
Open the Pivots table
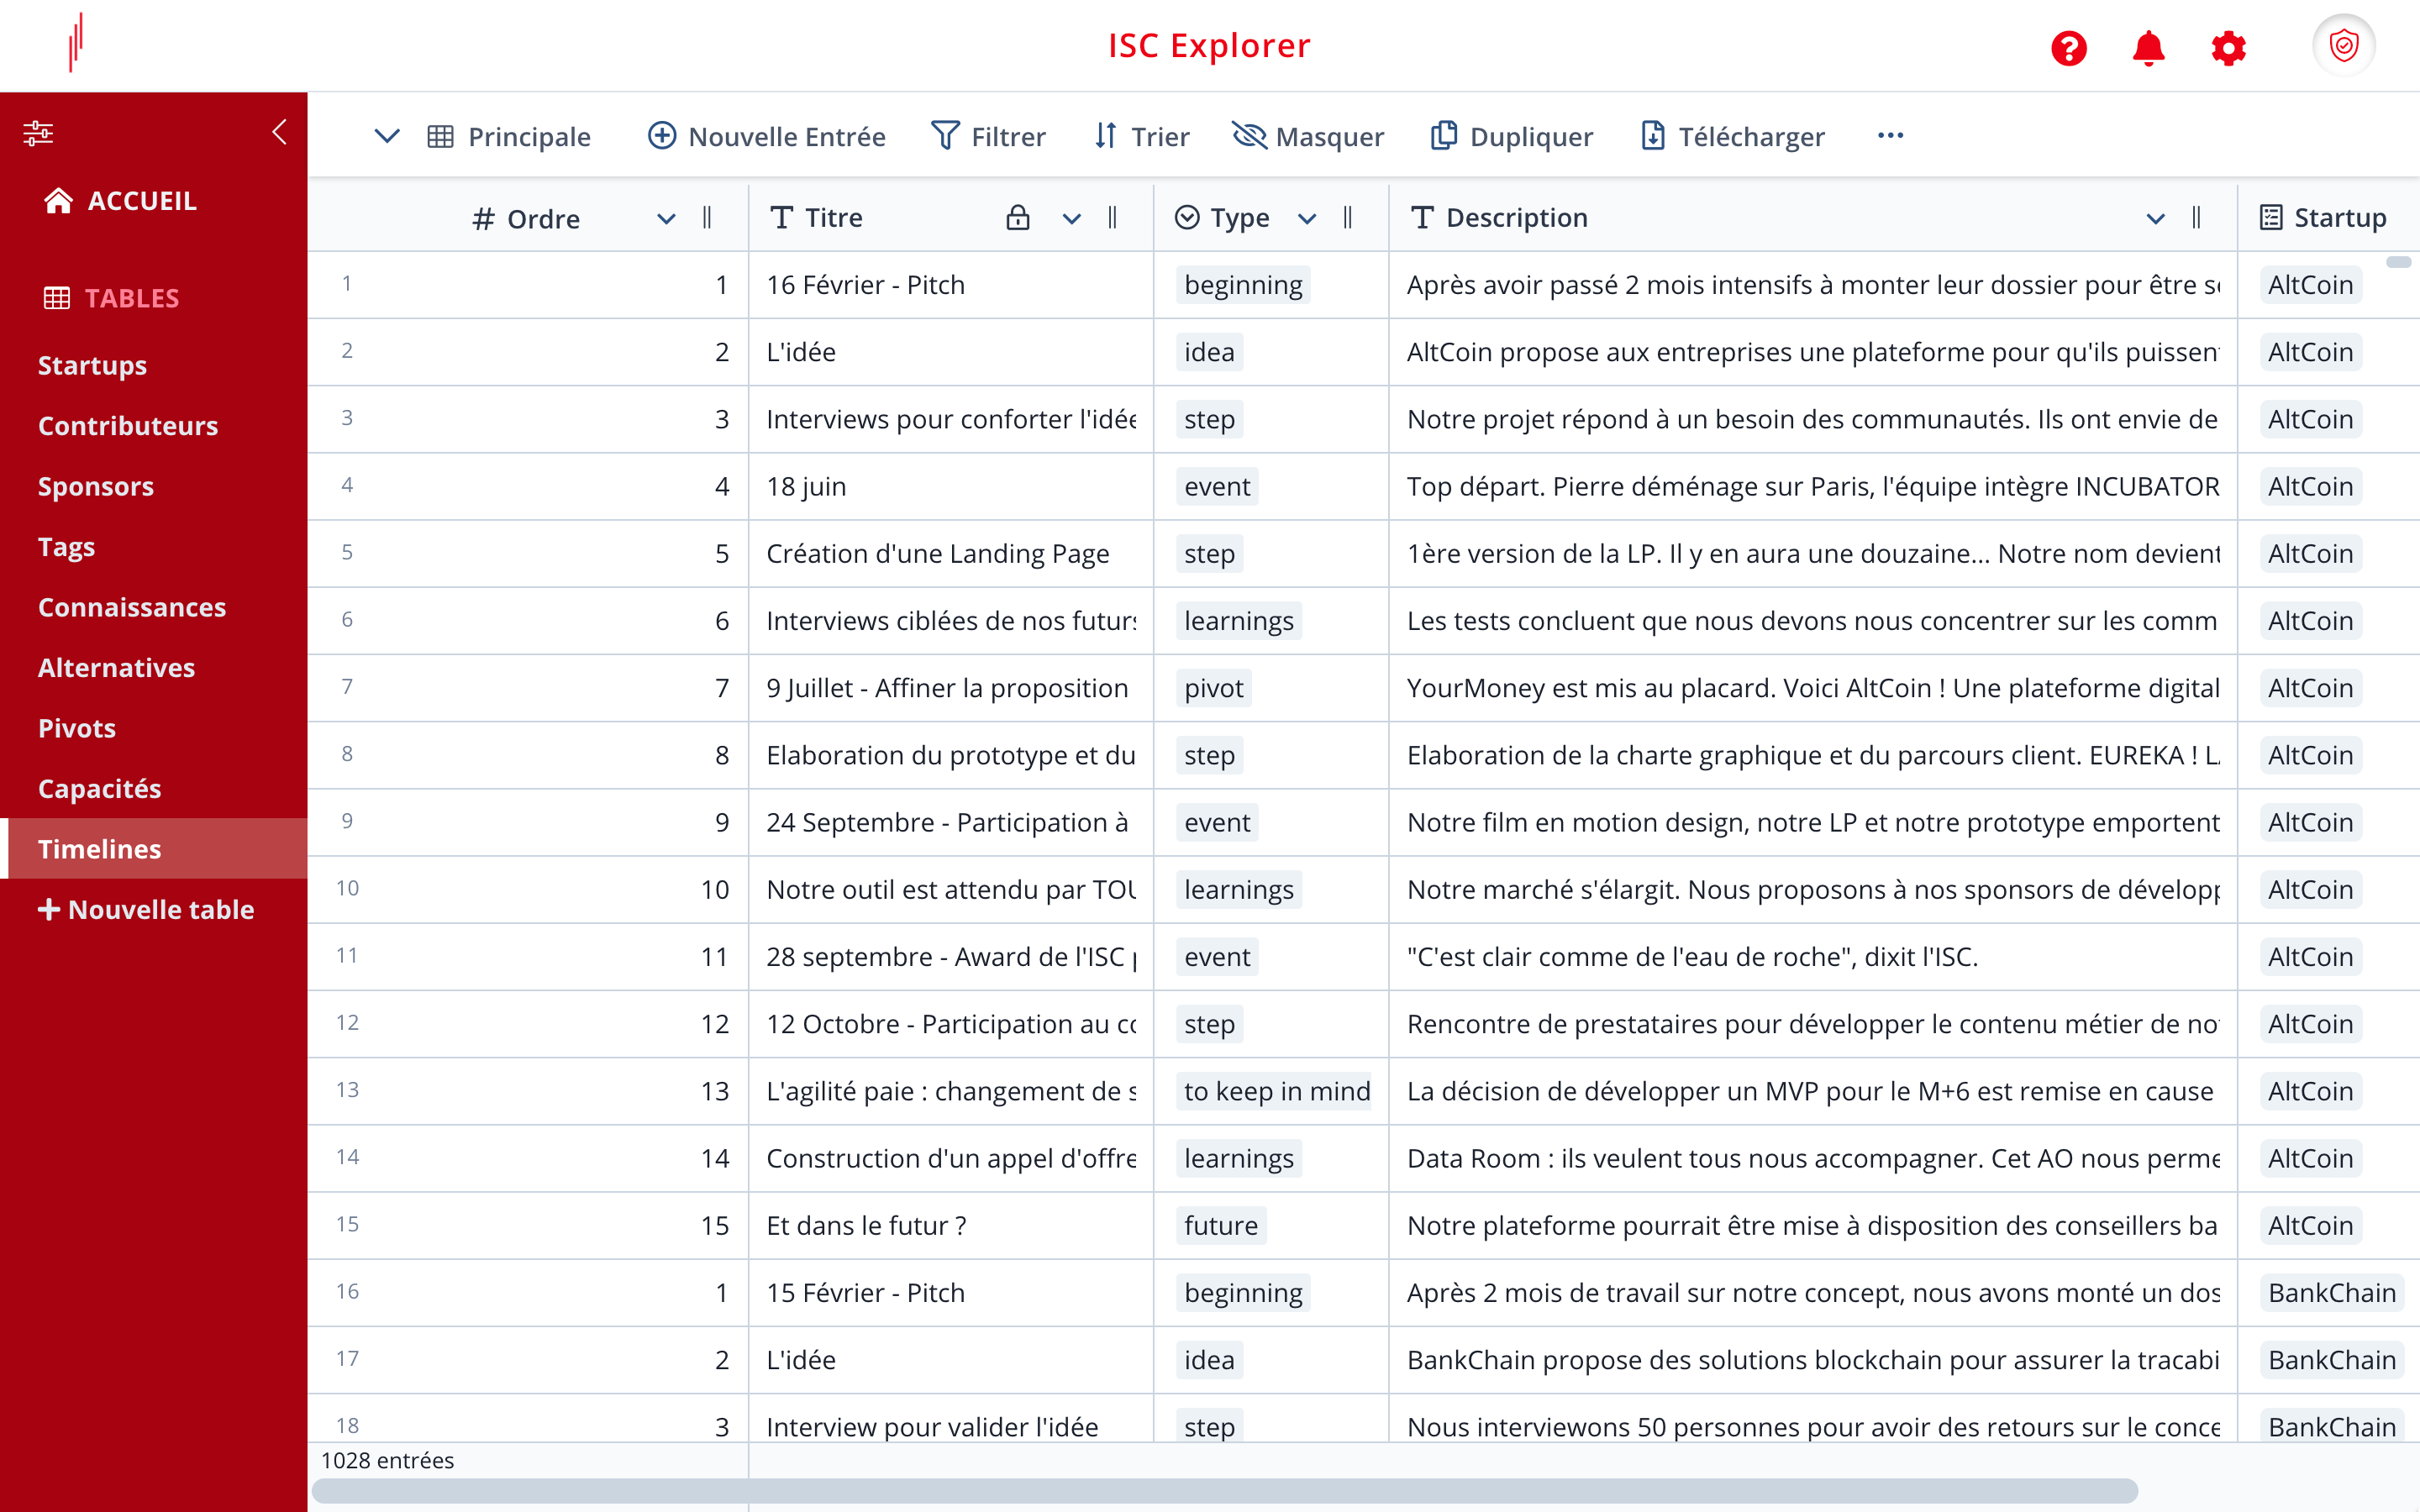(x=77, y=729)
